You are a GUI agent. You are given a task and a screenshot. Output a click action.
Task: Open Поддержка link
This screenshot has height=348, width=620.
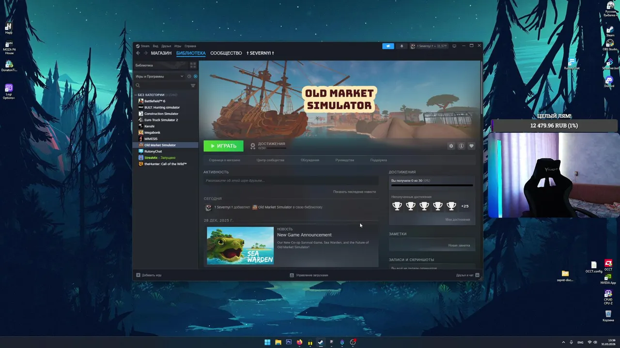379,160
